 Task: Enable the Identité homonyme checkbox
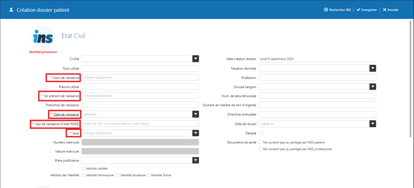point(83,175)
